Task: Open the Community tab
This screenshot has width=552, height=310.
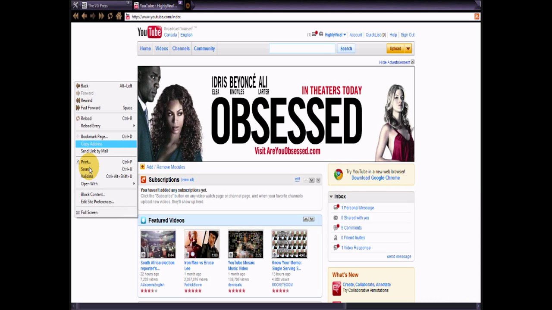Action: point(204,49)
